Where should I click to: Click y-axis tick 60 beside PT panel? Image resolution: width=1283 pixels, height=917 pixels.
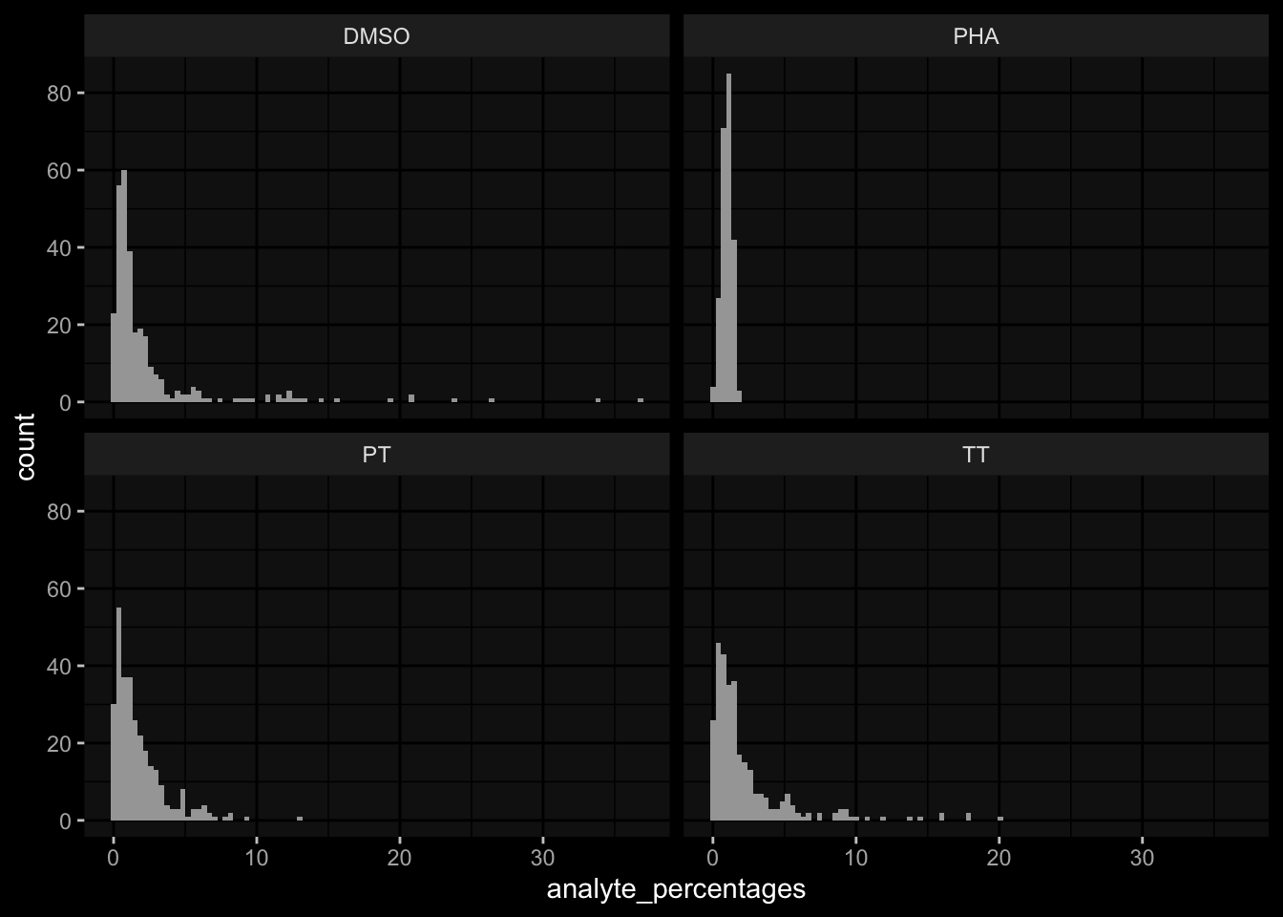pyautogui.click(x=59, y=588)
